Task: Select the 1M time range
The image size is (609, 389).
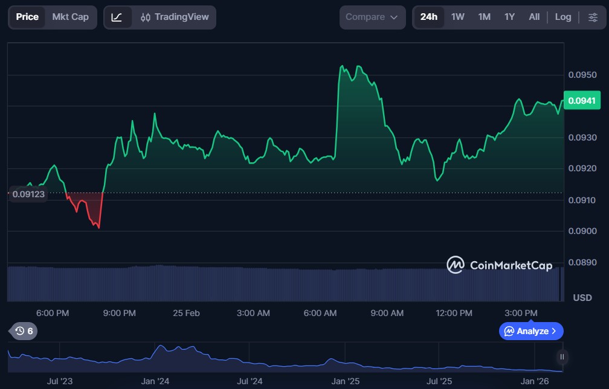Action: coord(484,17)
